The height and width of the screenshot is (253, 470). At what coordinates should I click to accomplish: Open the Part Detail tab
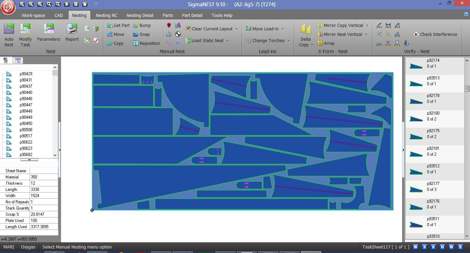(192, 15)
